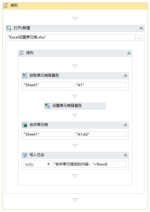The width and height of the screenshot is (150, 212).
Task: Edit the "A1:A2" range field
Action: pyautogui.click(x=101, y=134)
